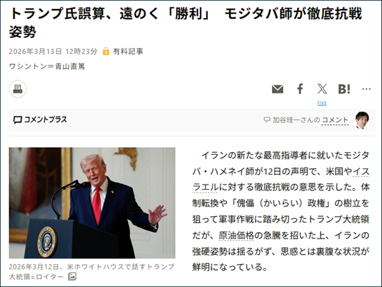382x287 pixels.
Task: Open the small "list" link under X icon
Action: tap(322, 103)
